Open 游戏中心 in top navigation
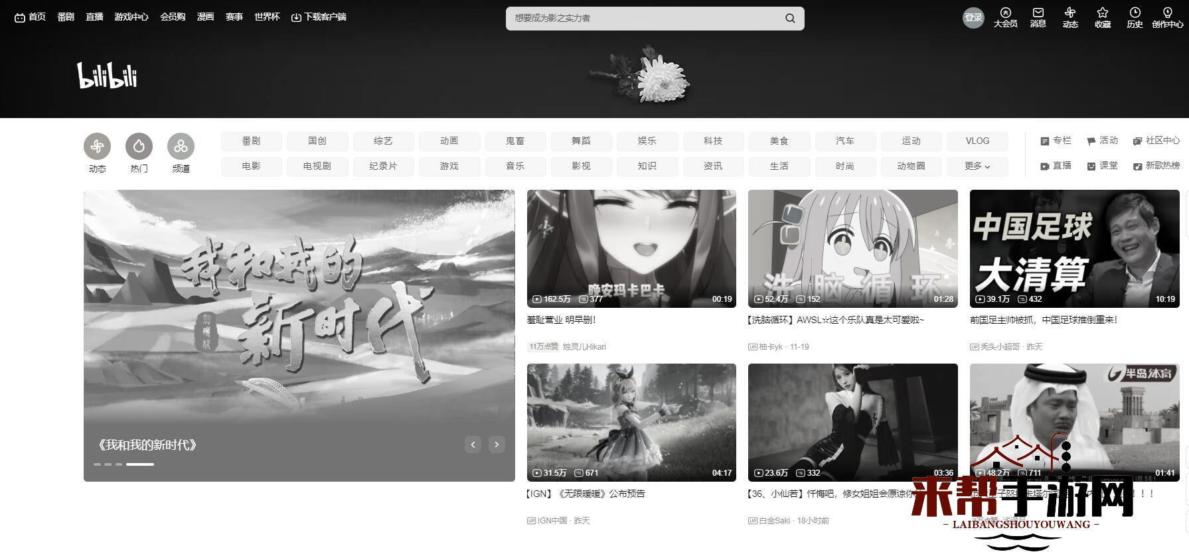 pyautogui.click(x=131, y=17)
